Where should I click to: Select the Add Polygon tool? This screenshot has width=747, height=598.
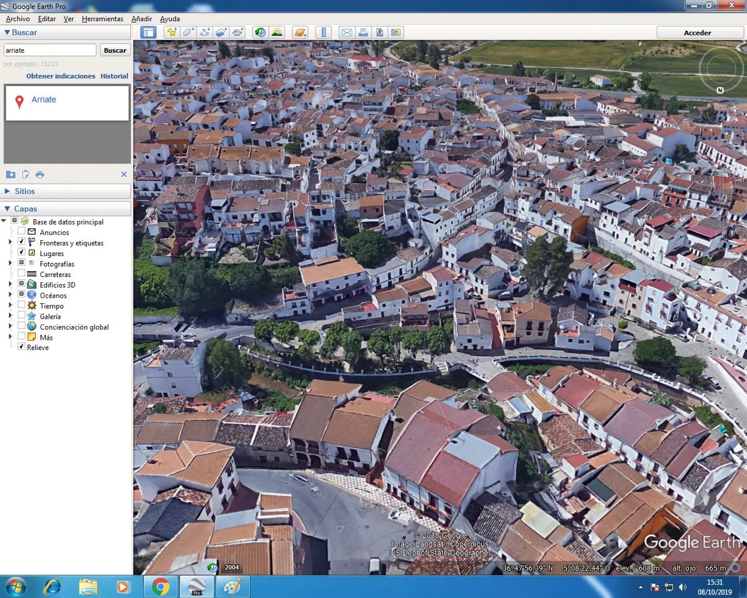pyautogui.click(x=188, y=32)
